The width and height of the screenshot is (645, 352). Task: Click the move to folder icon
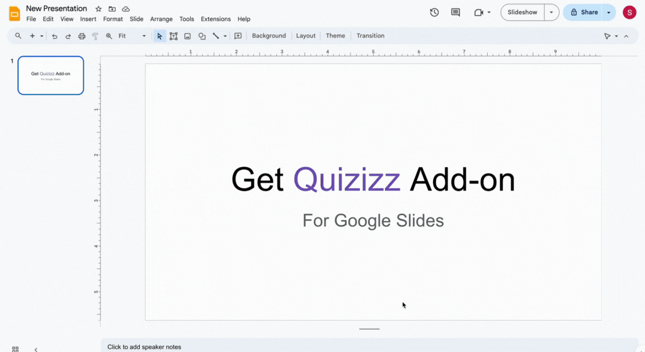112,9
